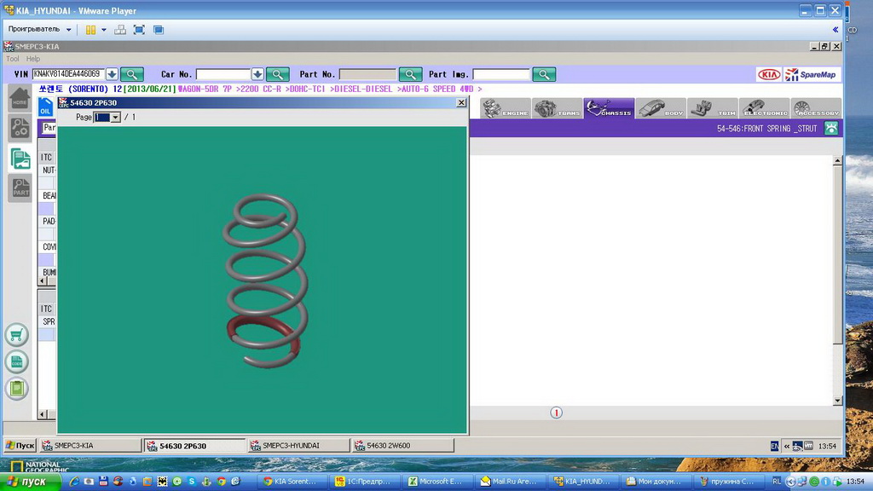Click the Part Img. input field
873x491 pixels.
click(501, 74)
